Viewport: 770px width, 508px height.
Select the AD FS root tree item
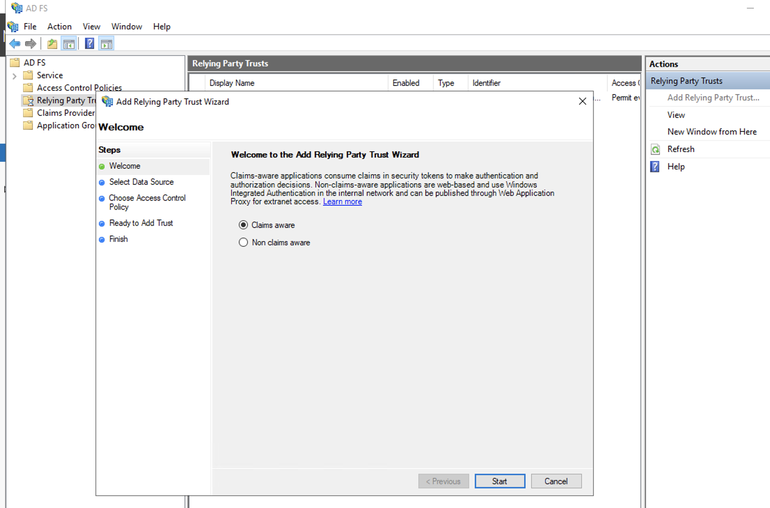[x=34, y=62]
